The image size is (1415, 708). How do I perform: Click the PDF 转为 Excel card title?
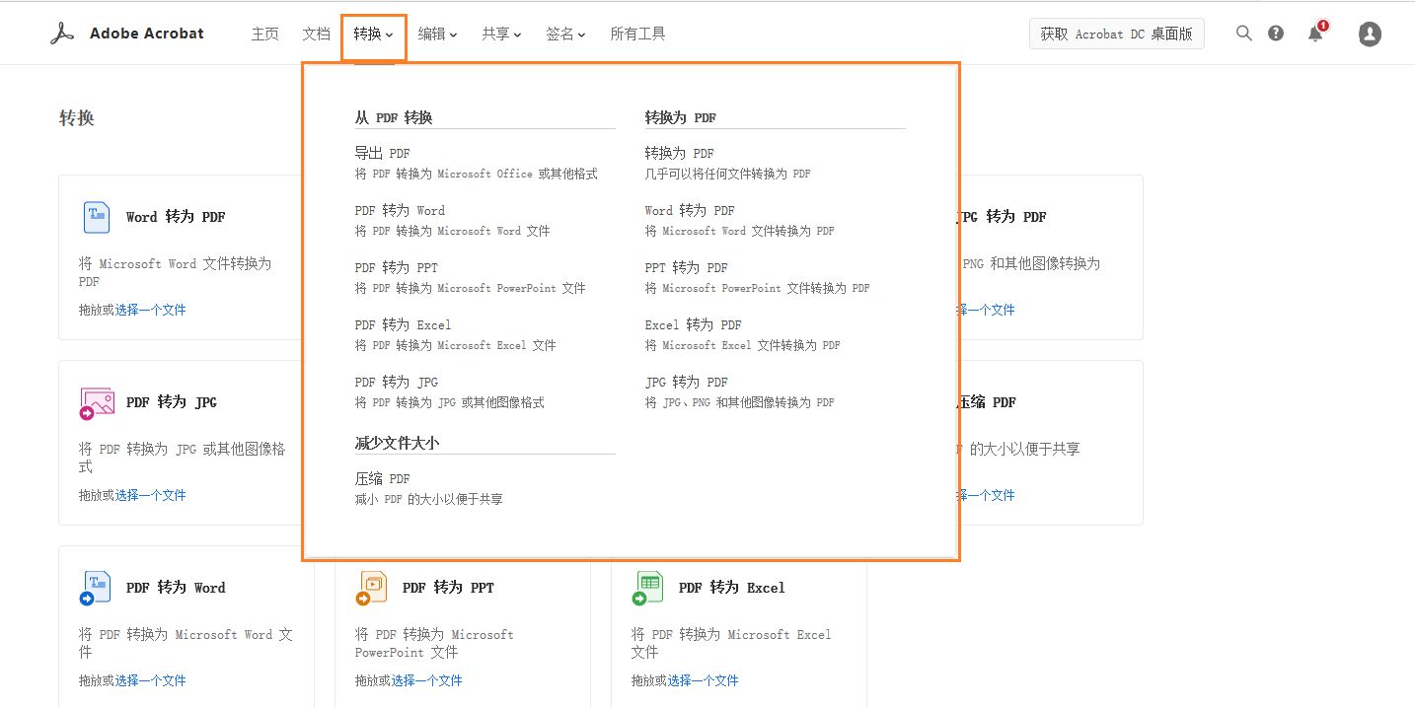tap(731, 588)
